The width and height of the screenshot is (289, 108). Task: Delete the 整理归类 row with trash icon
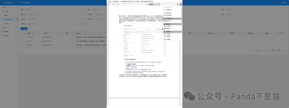coord(30,37)
